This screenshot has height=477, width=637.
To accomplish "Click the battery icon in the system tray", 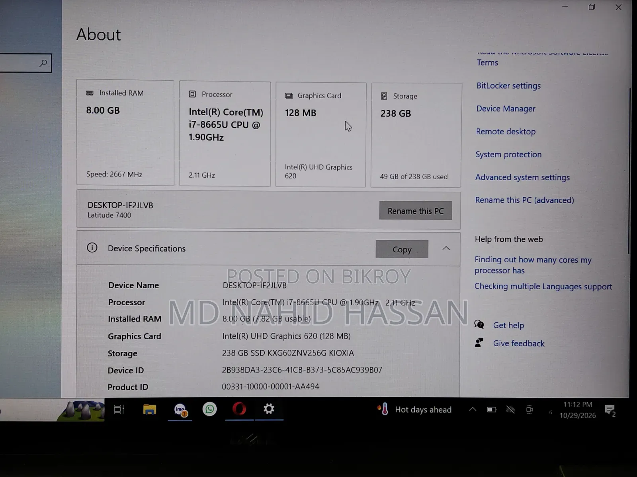I will click(492, 410).
